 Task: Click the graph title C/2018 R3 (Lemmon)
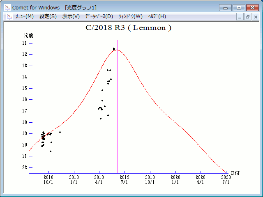[x=128, y=28]
